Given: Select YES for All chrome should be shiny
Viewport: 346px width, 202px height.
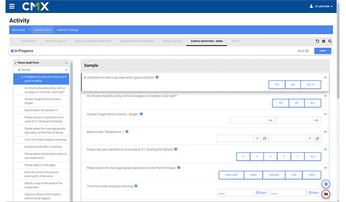Looking at the screenshot, I should (x=280, y=103).
